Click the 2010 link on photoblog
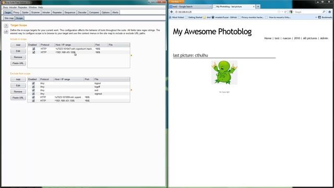 pyautogui.click(x=297, y=38)
